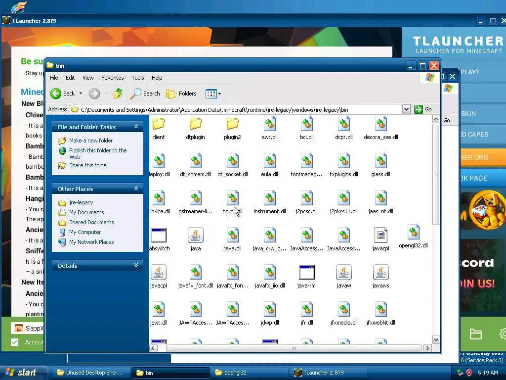The height and width of the screenshot is (380, 506).
Task: Click Make a new folder
Action: coord(91,141)
